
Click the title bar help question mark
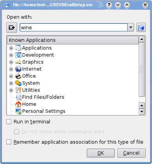pyautogui.click(x=109, y=5)
